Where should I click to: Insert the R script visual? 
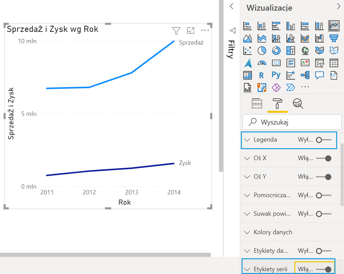[x=262, y=75]
